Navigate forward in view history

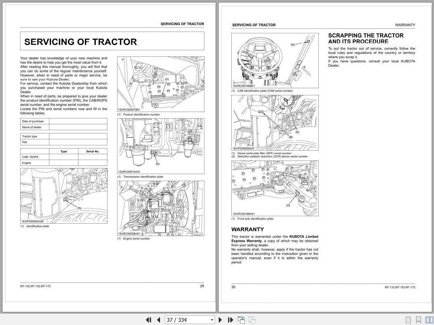point(252,320)
